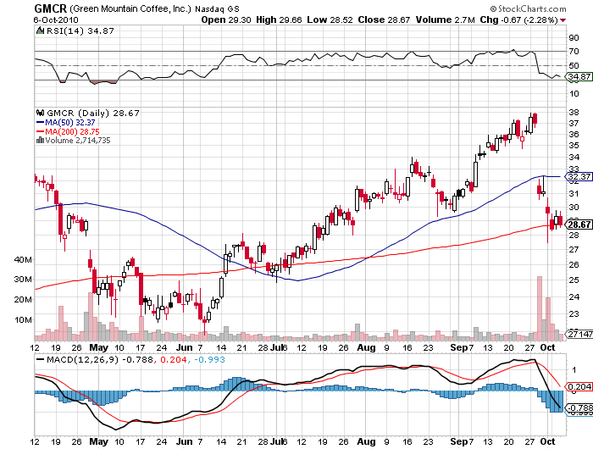
Task: Click the "Oct" label under the price chart
Action: click(x=547, y=347)
